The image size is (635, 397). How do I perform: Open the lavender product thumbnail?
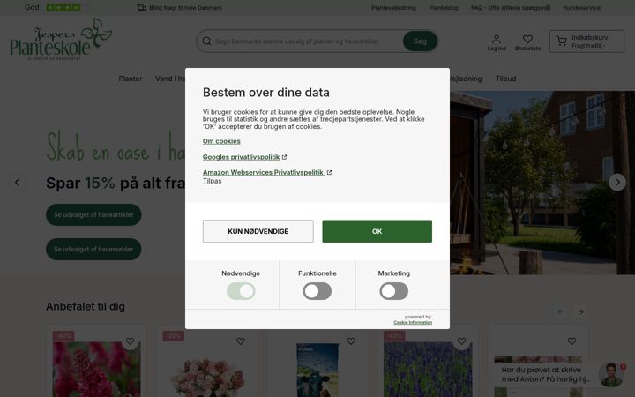coord(428,369)
